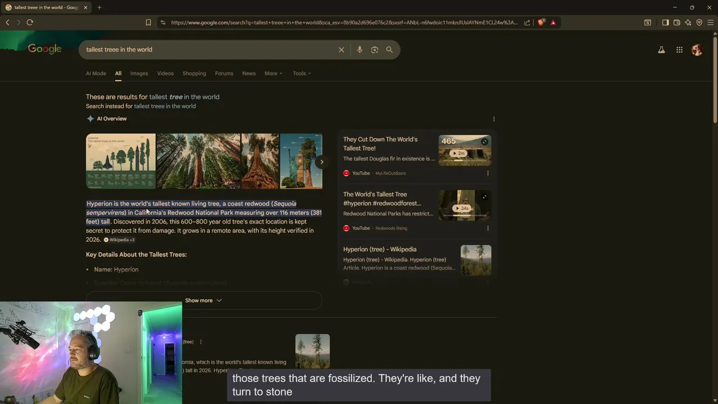This screenshot has height=404, width=718.
Task: Search by image with the Lens icon
Action: click(x=375, y=49)
